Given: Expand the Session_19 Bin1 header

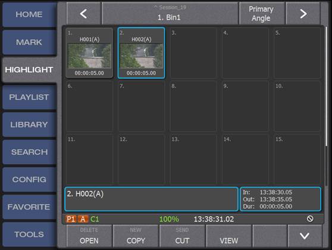Looking at the screenshot, I should [170, 14].
